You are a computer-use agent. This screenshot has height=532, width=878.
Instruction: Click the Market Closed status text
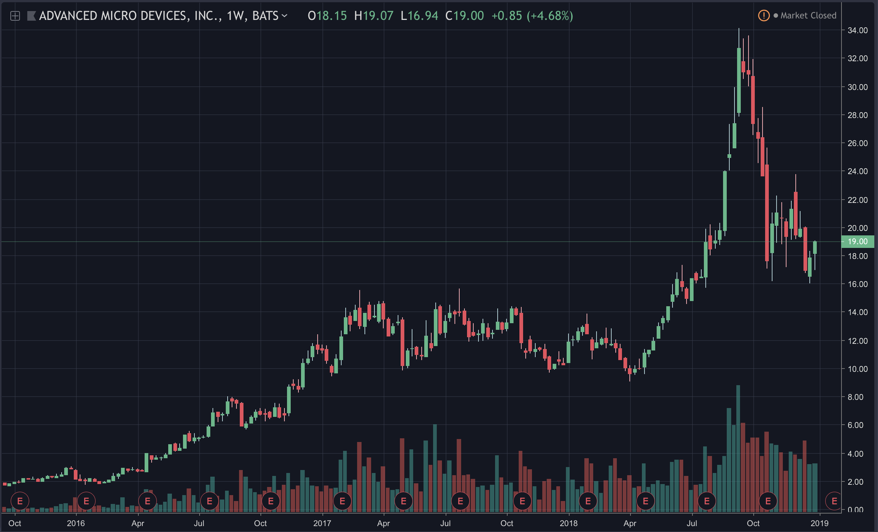click(808, 15)
